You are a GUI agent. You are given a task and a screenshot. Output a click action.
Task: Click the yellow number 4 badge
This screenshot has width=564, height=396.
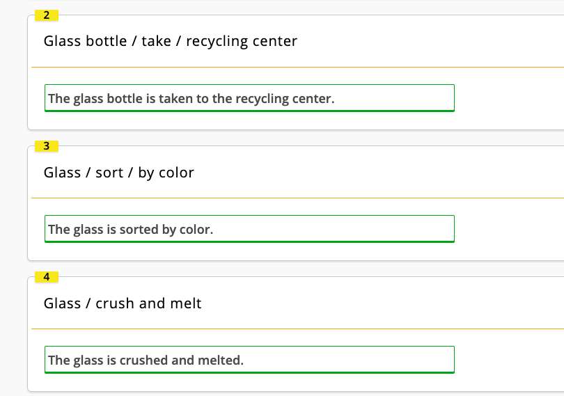click(47, 277)
